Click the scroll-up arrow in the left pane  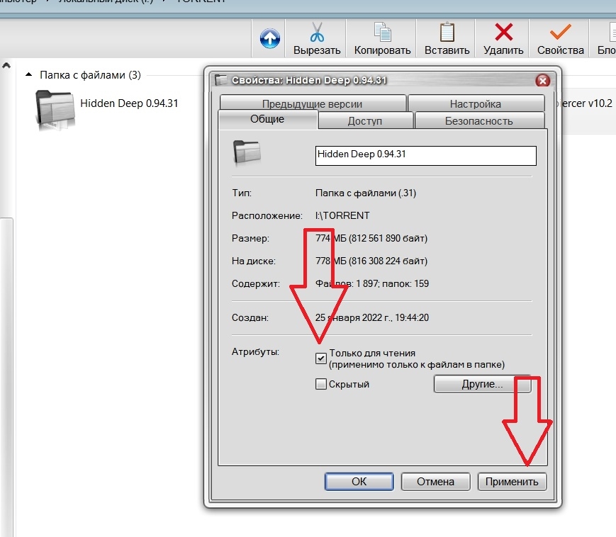[6, 66]
